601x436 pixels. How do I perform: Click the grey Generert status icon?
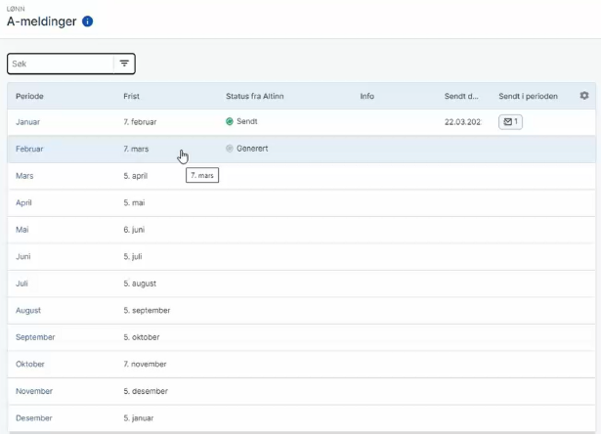(230, 149)
